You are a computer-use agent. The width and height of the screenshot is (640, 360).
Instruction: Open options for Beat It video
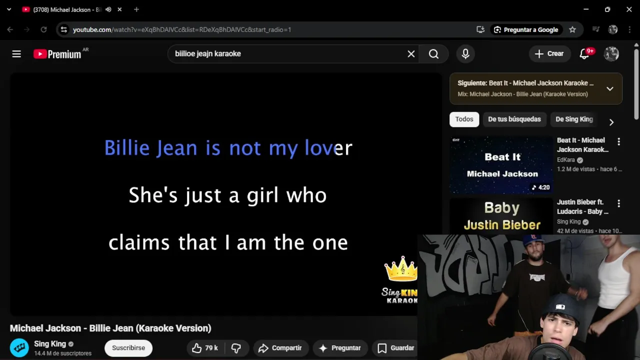(618, 142)
